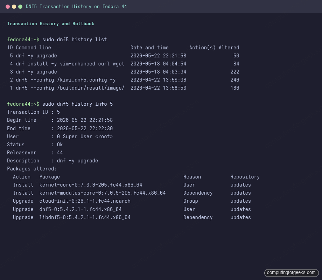Click 'Upgrade' action in the cloud-init row

coord(23,201)
